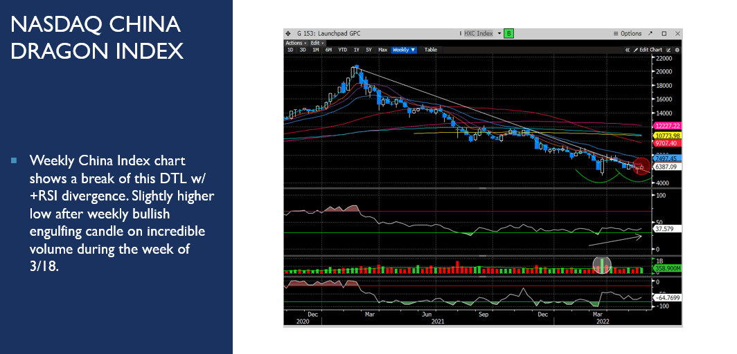Viewport: 737px width, 354px height.
Task: Click the move/drag handle icon beside G 153
Action: (287, 34)
